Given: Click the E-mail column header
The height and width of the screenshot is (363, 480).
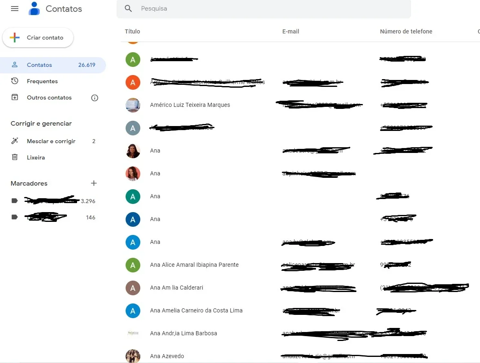Looking at the screenshot, I should [290, 31].
